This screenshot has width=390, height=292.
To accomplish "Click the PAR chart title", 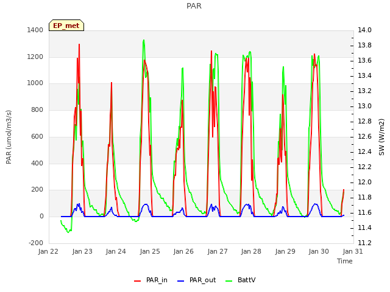I will [194, 6].
